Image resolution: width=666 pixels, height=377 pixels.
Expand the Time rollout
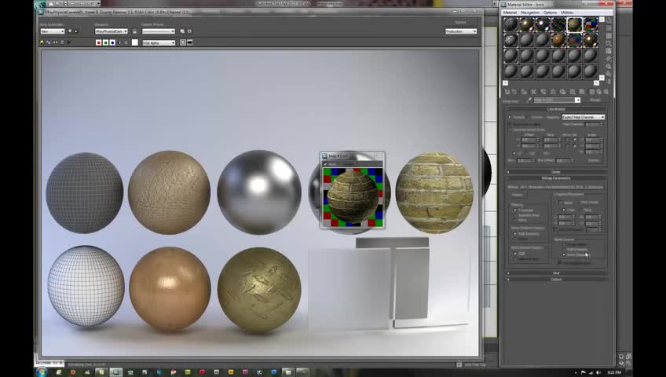click(556, 273)
